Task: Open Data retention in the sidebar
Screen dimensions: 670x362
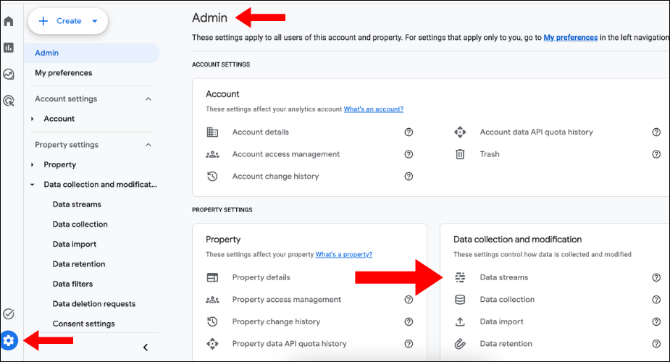Action: tap(79, 264)
